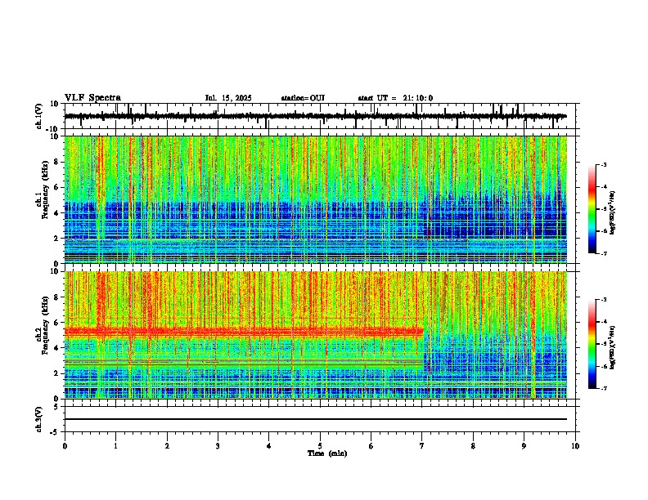
Task: Click the ch.1 voltage waveform trace
Action: tap(315, 116)
